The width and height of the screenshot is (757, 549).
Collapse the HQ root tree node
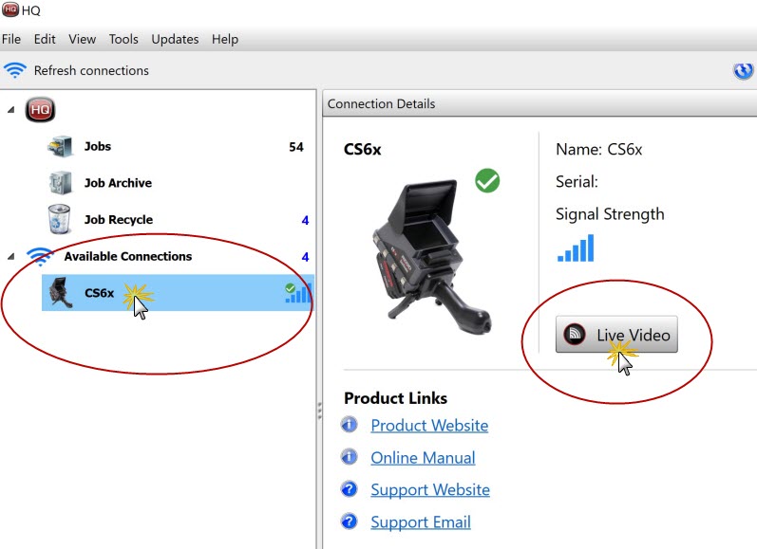tap(10, 110)
